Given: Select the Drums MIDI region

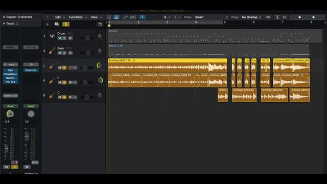Looking at the screenshot, I should [215, 36].
